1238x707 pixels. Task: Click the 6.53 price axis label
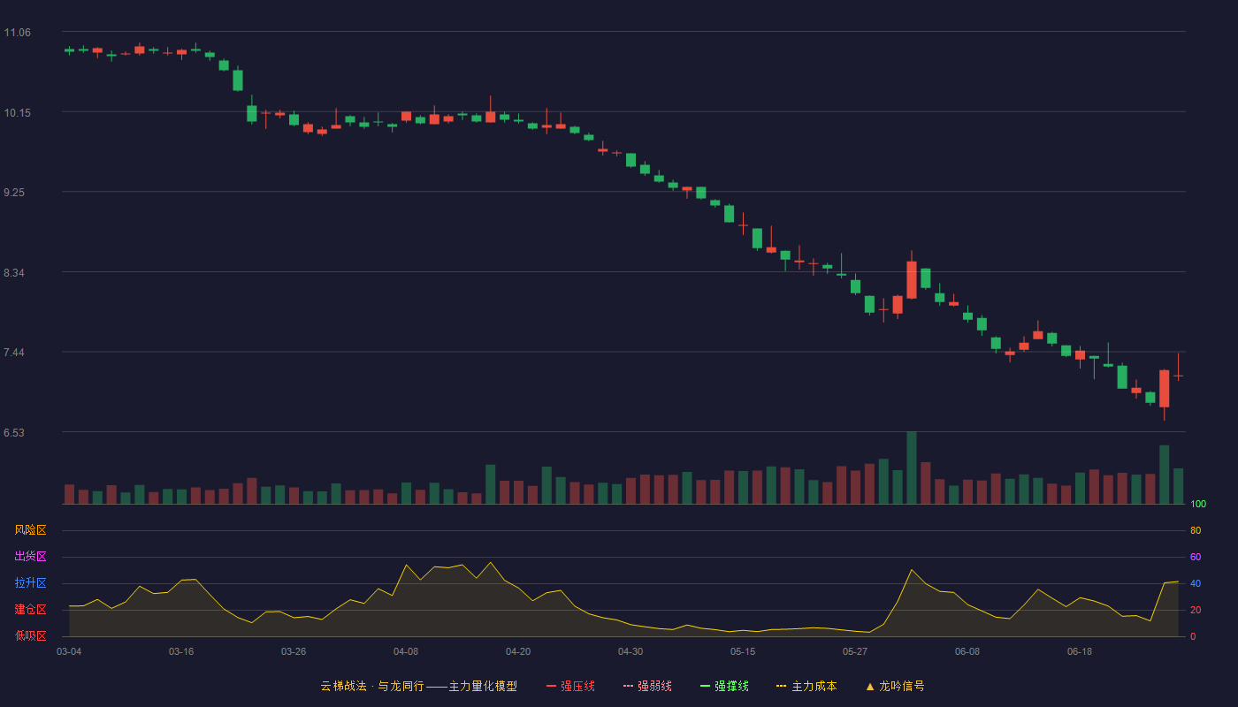point(14,433)
